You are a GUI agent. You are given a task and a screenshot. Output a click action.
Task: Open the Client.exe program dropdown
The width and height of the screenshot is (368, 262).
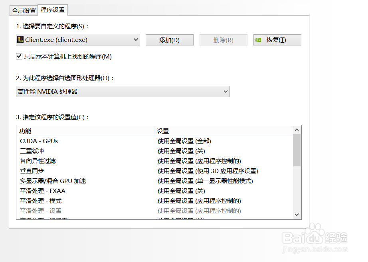pyautogui.click(x=78, y=40)
